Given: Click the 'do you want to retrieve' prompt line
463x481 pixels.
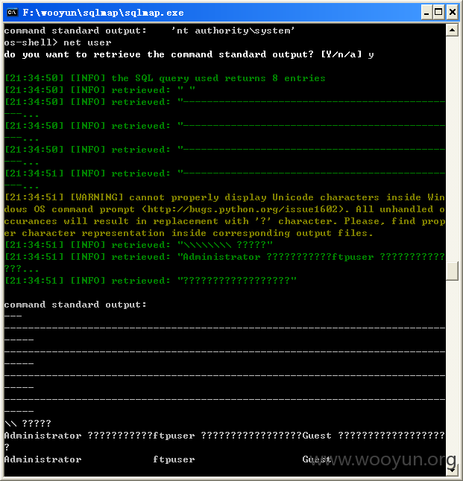Looking at the screenshot, I should tap(189, 54).
